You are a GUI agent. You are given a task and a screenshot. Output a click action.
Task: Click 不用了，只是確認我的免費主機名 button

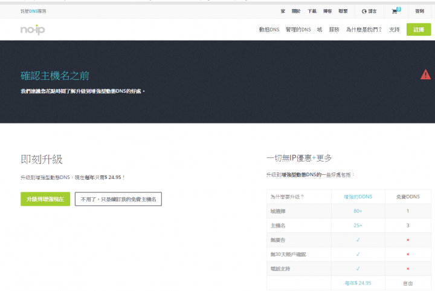pos(118,199)
